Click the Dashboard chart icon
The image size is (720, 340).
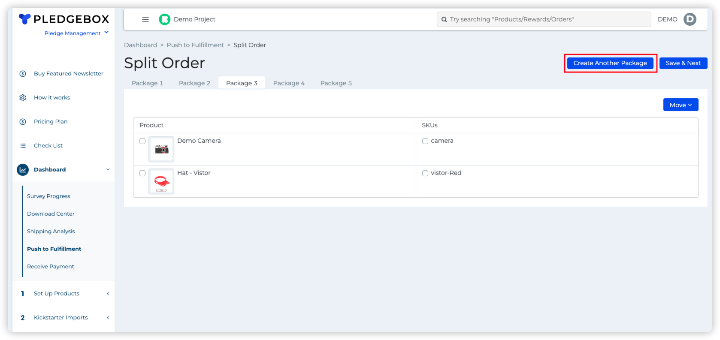coord(23,170)
